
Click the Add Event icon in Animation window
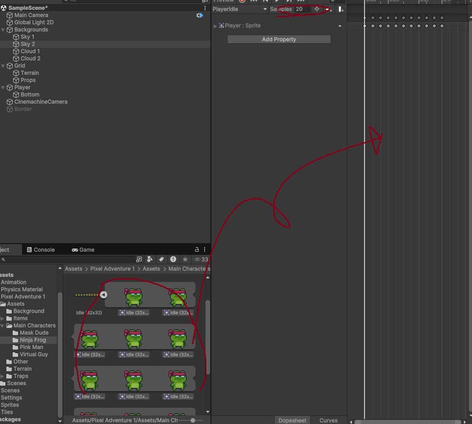(341, 9)
